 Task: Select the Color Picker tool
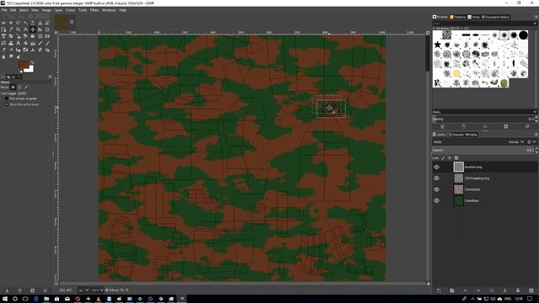tap(11, 29)
